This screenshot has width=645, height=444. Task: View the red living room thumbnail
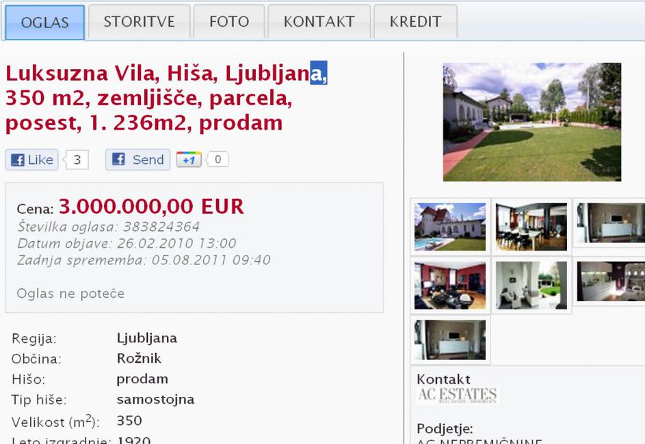coord(450,286)
